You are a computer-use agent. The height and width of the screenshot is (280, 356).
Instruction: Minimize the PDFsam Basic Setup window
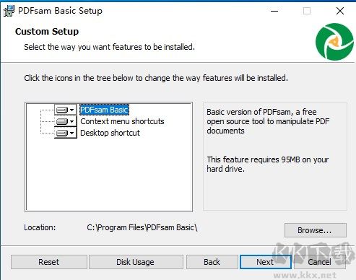274,11
